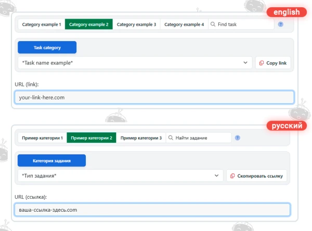The image size is (312, 231).
Task: Expand the Тип задания dropdown
Action: [x=121, y=175]
